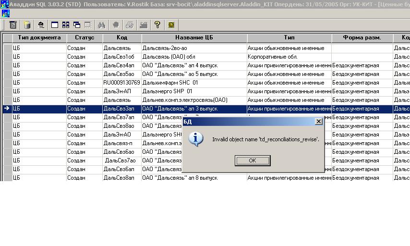Click code cell 'Дальсвяз-п'
Image resolution: width=410 pixels, height=246 pixels.
[x=122, y=143]
